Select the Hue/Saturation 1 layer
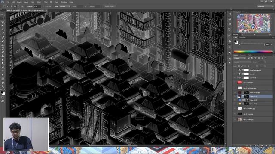The height and width of the screenshot is (154, 275). pyautogui.click(x=253, y=70)
